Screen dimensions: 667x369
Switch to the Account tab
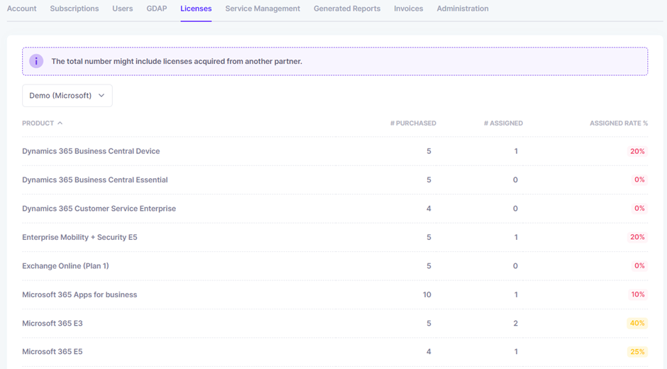coord(22,9)
